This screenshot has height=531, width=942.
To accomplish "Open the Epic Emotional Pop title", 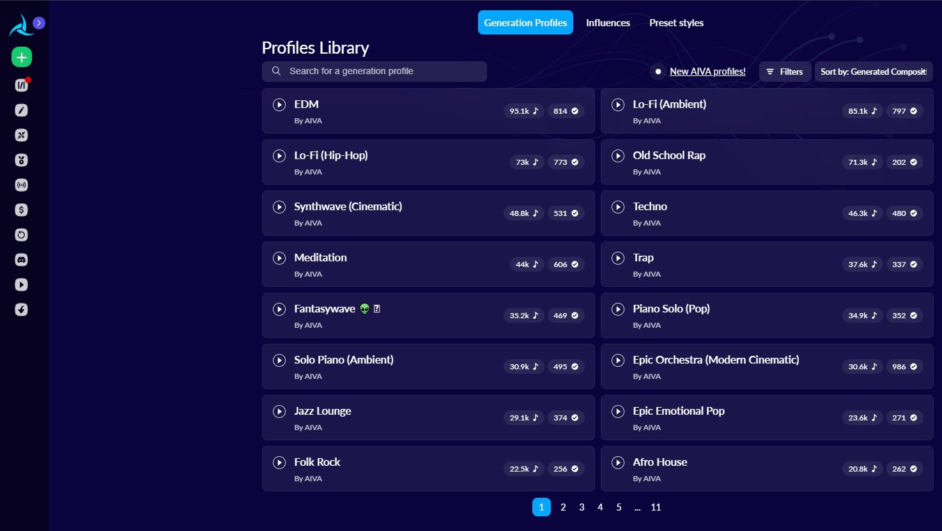I will click(679, 412).
